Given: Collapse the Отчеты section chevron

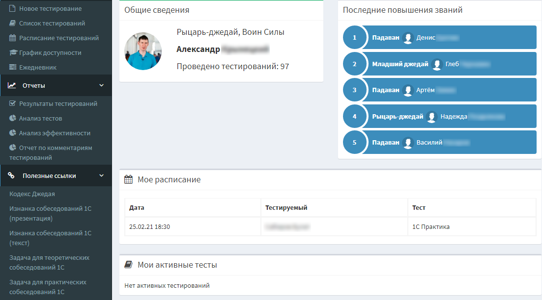Looking at the screenshot, I should [102, 86].
